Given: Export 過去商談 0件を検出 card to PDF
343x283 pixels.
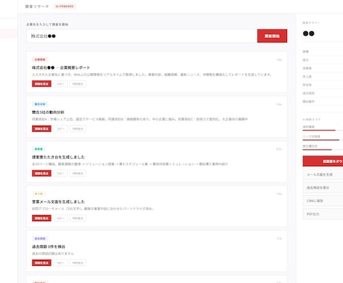Looking at the screenshot, I should 78,263.
